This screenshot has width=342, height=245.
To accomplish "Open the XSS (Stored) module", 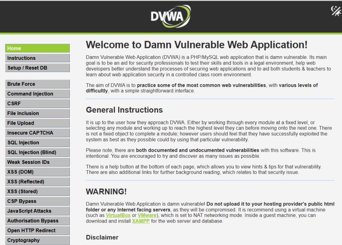I will tap(37, 192).
